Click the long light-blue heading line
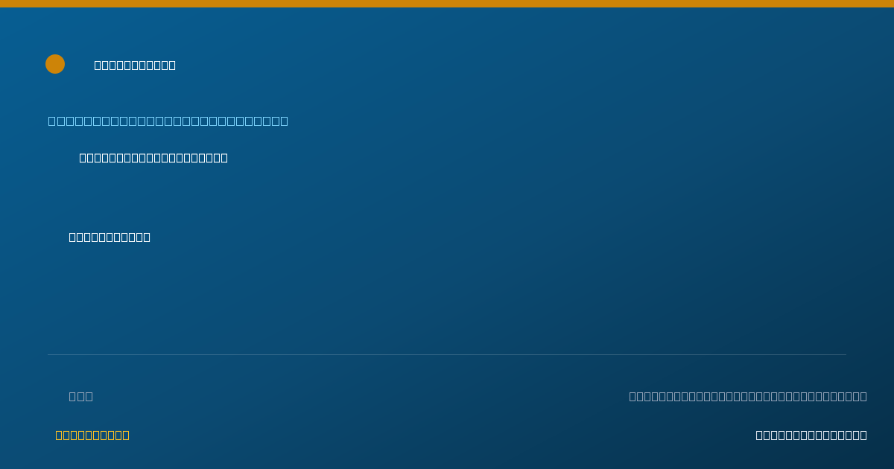This screenshot has width=894, height=469. point(168,121)
